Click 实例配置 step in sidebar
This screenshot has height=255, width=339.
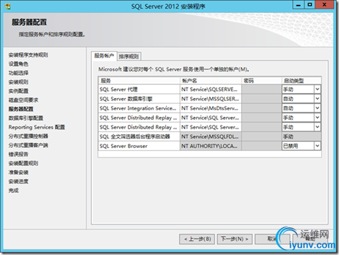pos(18,91)
